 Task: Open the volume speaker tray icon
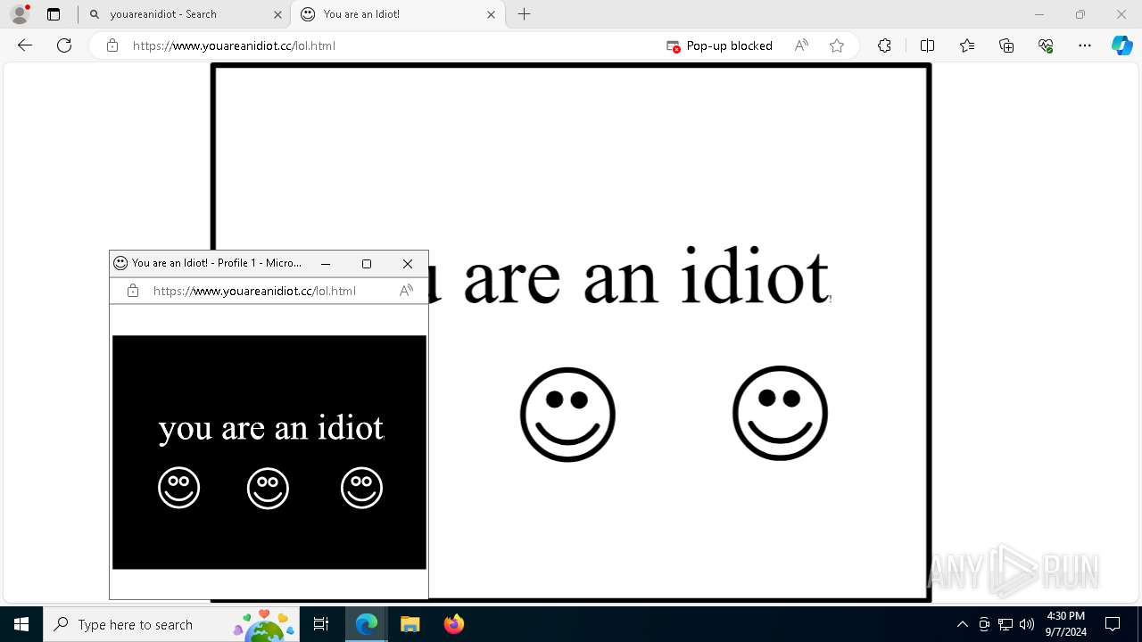[1027, 624]
